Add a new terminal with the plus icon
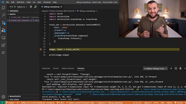186x104 pixels. pos(171,68)
